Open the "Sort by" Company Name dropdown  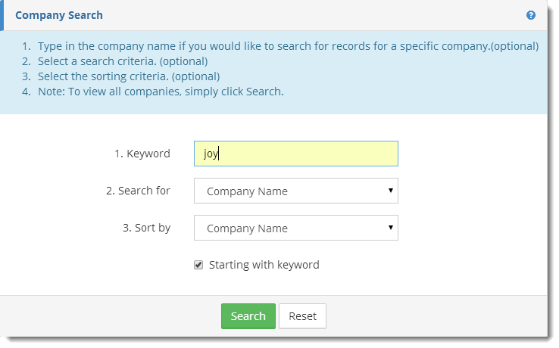[x=295, y=228]
